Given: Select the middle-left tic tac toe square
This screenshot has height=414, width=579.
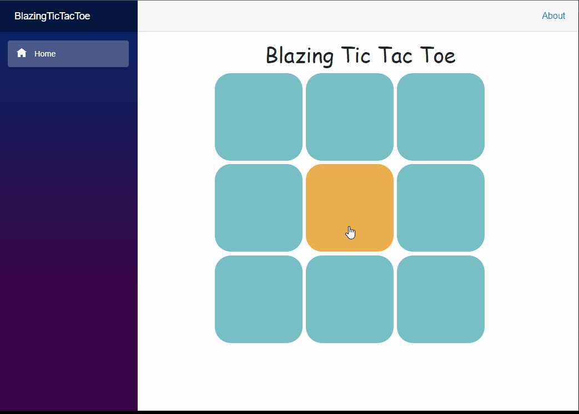Looking at the screenshot, I should pos(258,208).
